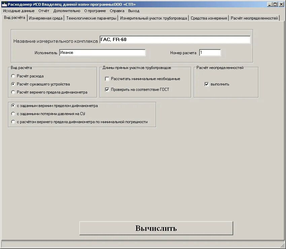
Task: Open Измерительный участок трубопровода tab
Action: (153, 18)
